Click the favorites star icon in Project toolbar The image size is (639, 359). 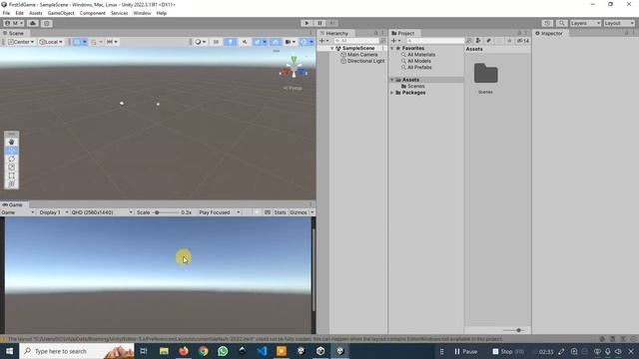pos(509,41)
